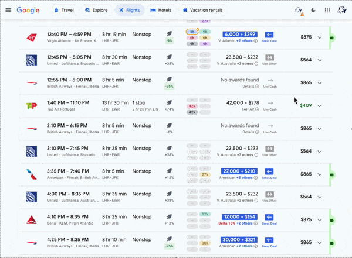Click the Google logo

click(x=28, y=10)
